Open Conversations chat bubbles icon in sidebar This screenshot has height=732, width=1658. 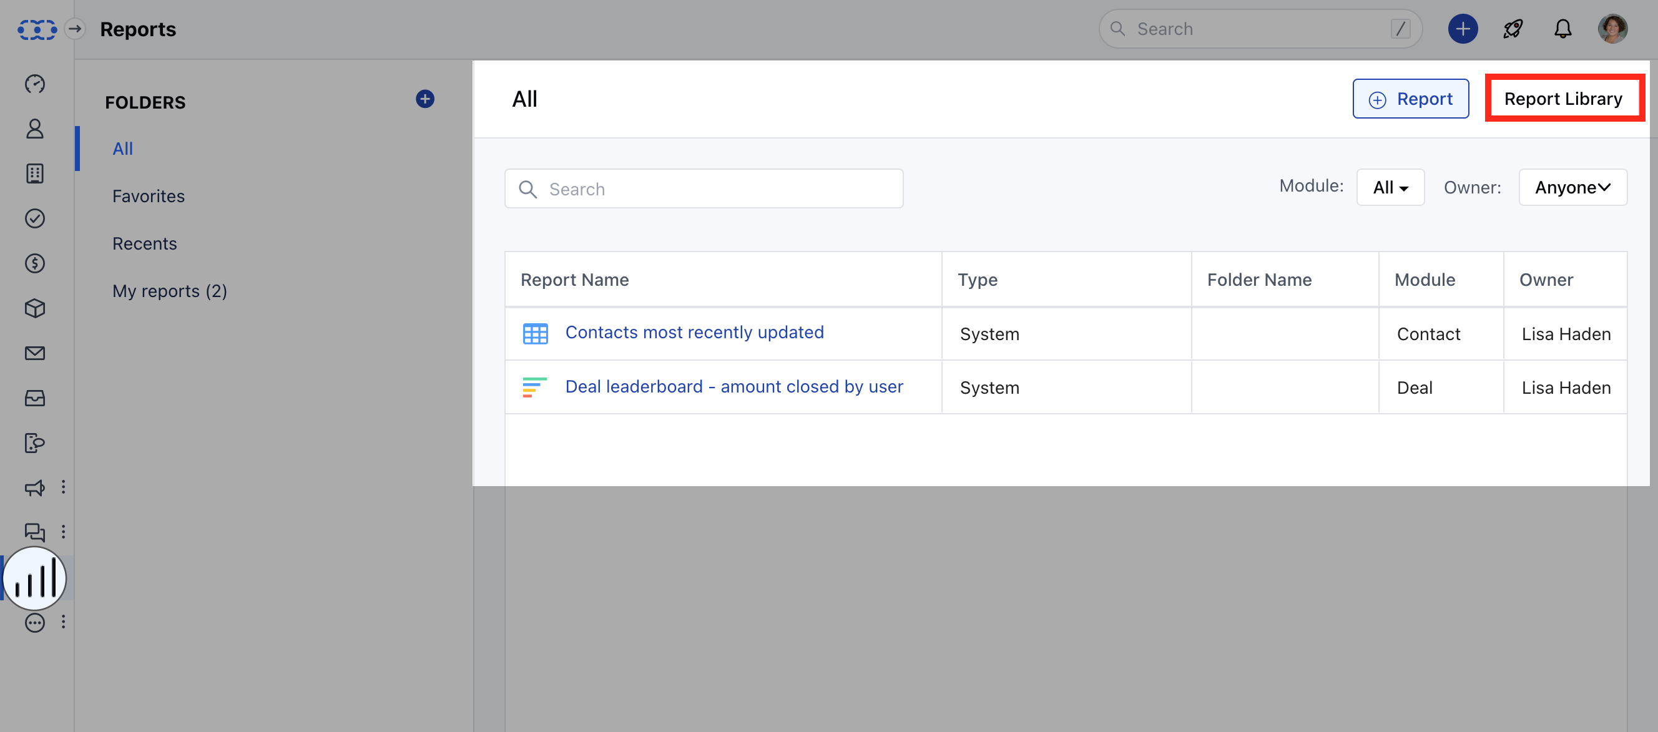[x=35, y=532]
